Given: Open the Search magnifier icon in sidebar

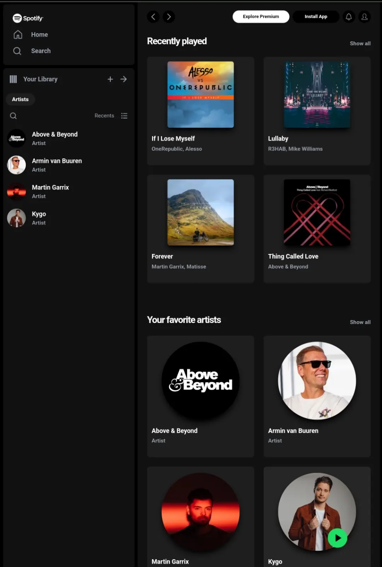Looking at the screenshot, I should tap(17, 51).
